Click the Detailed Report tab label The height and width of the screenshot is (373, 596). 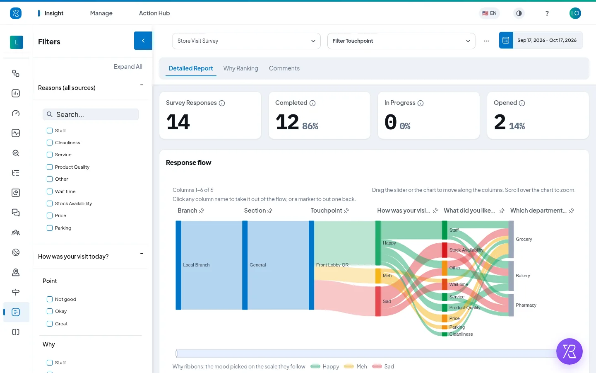coord(191,68)
